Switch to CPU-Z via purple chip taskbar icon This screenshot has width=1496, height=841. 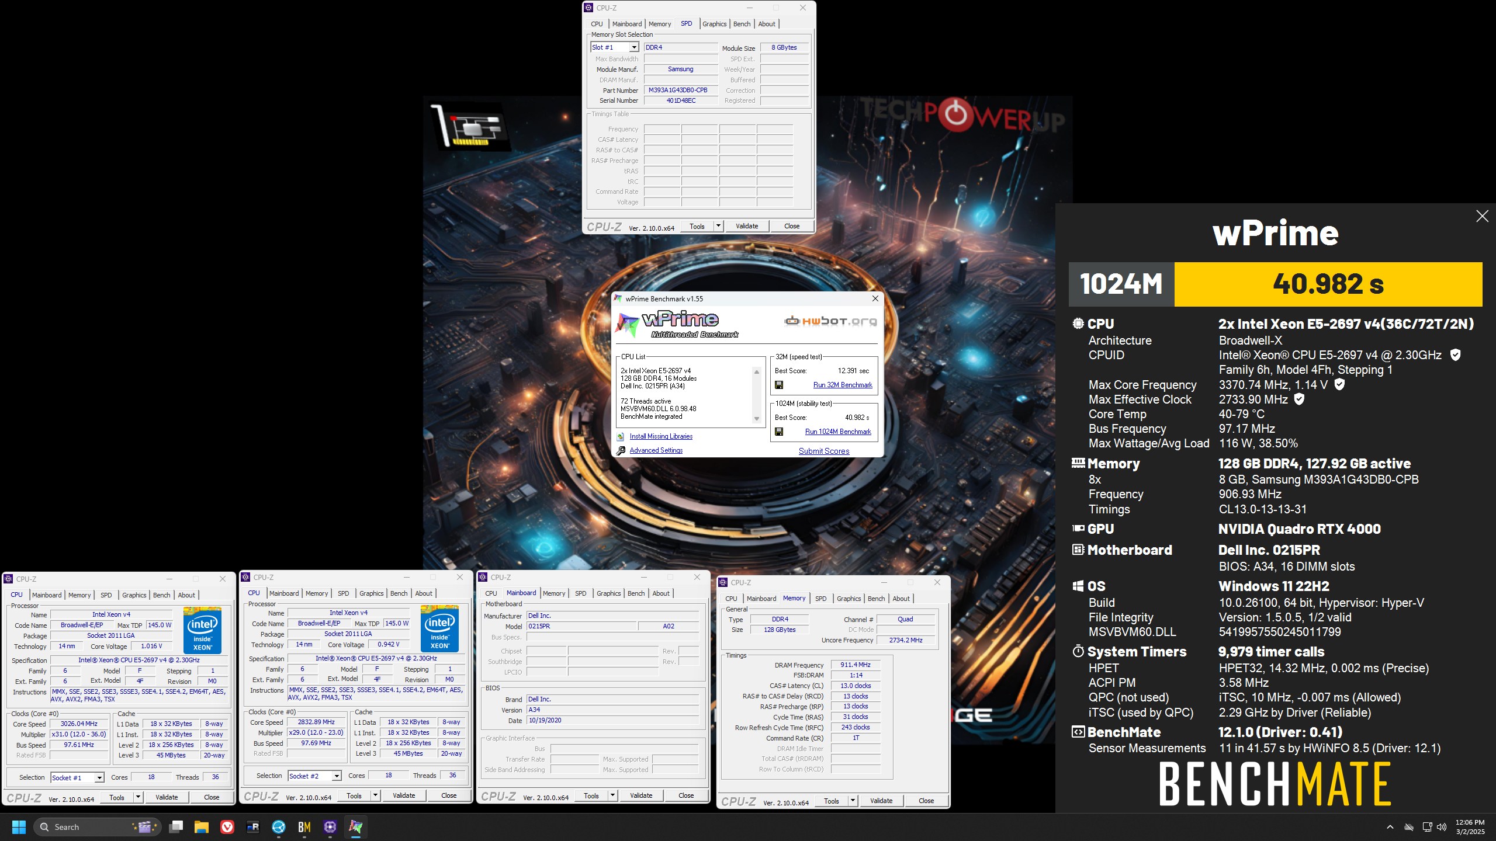pyautogui.click(x=330, y=827)
